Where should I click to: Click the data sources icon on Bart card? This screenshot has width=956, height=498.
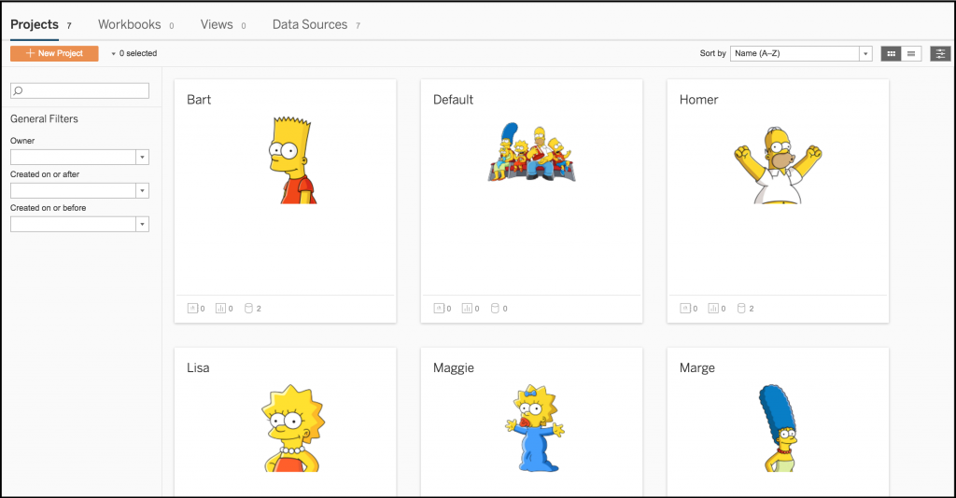tap(248, 309)
